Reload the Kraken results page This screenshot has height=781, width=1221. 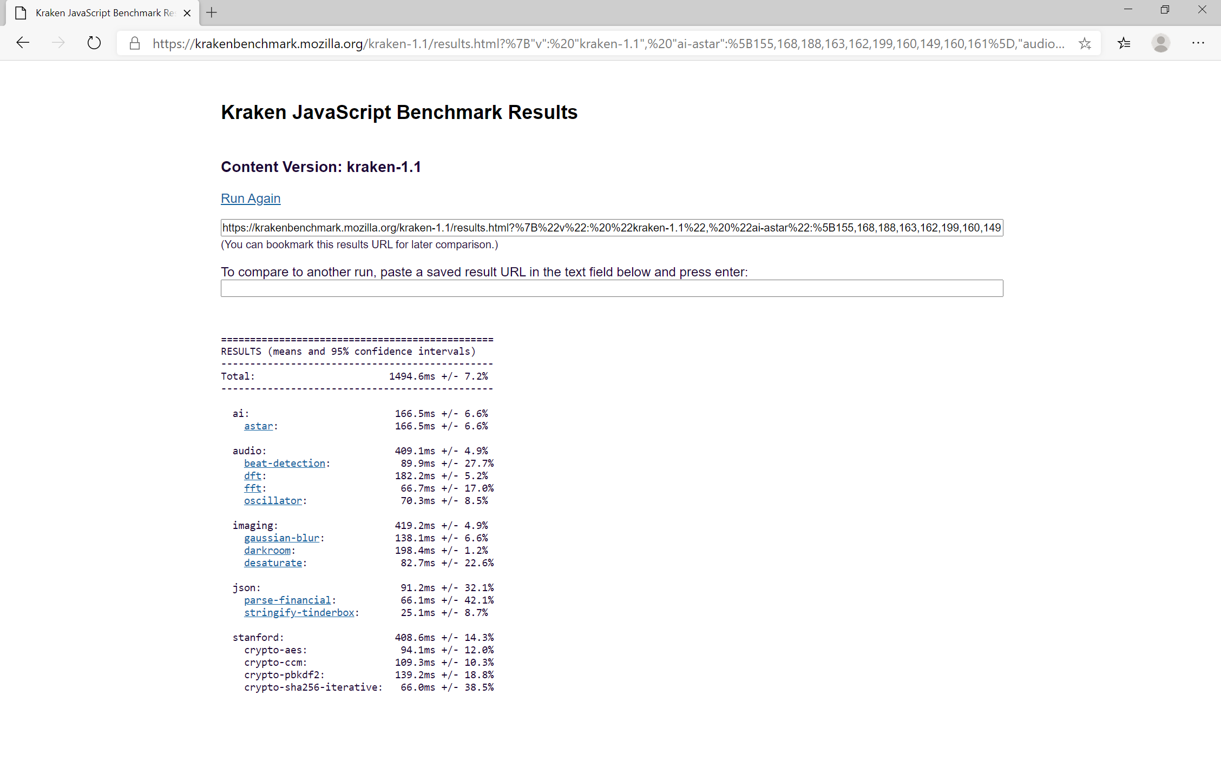click(94, 43)
